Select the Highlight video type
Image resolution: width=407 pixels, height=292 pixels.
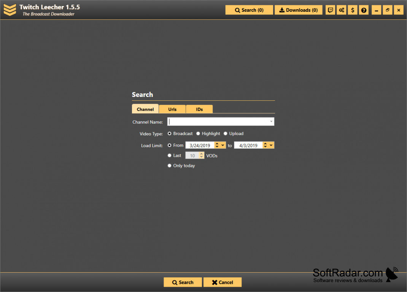coord(208,133)
